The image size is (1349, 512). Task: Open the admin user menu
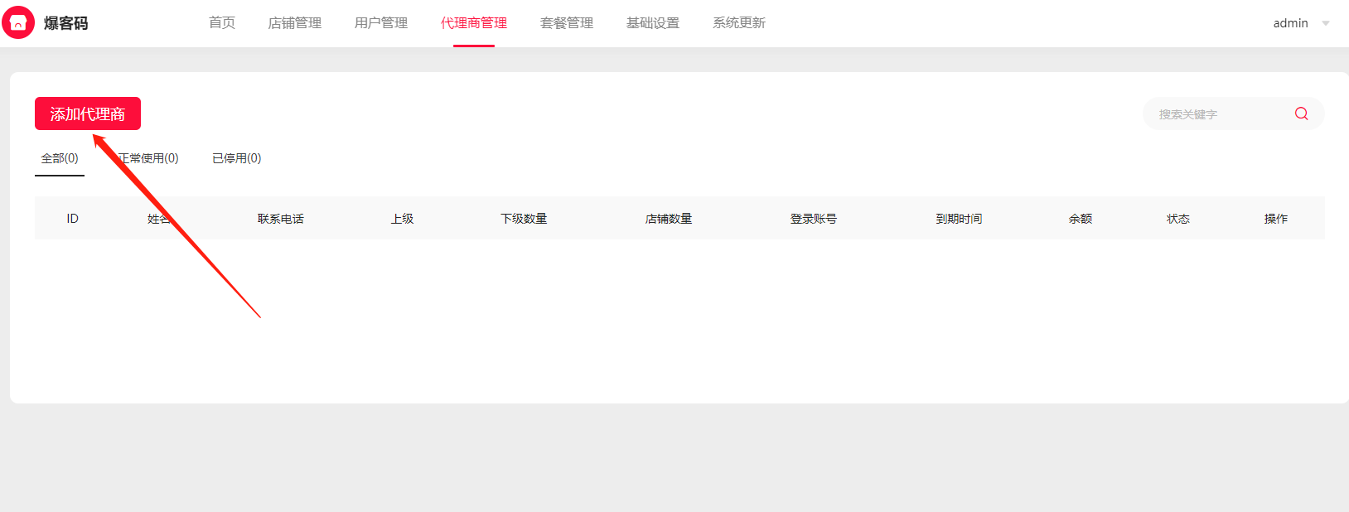(x=1290, y=23)
